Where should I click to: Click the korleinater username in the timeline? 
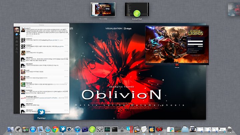click(29, 90)
